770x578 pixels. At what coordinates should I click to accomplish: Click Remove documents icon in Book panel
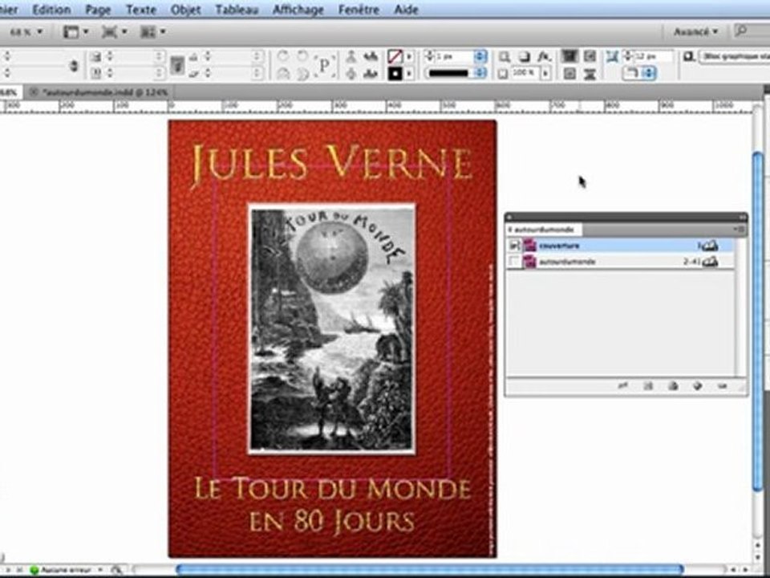click(722, 386)
